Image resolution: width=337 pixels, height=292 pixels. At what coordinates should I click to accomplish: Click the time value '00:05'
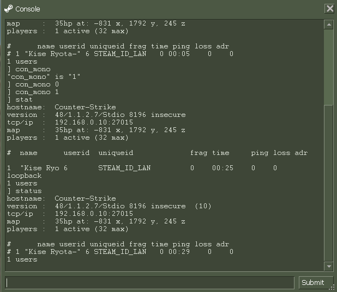click(179, 54)
